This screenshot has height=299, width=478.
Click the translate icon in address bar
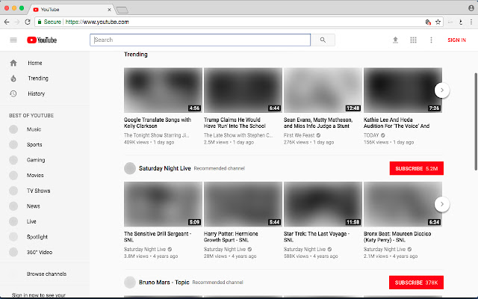[x=428, y=22]
